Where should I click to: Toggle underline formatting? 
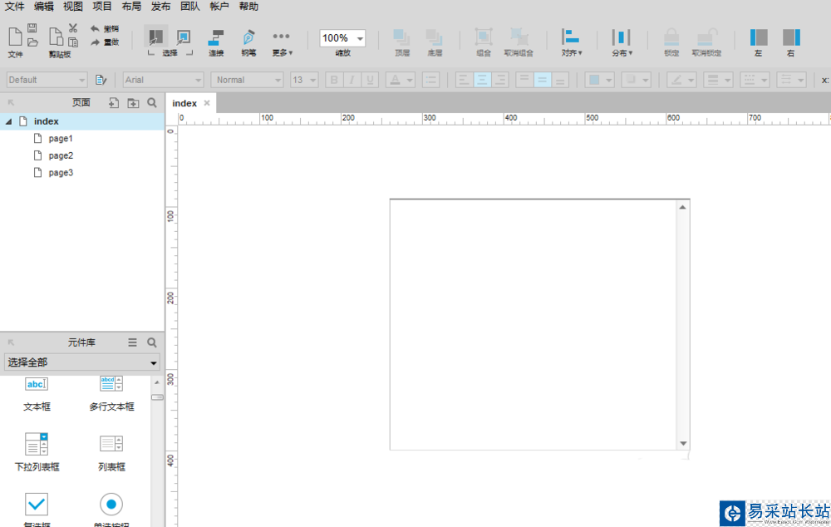coord(370,80)
